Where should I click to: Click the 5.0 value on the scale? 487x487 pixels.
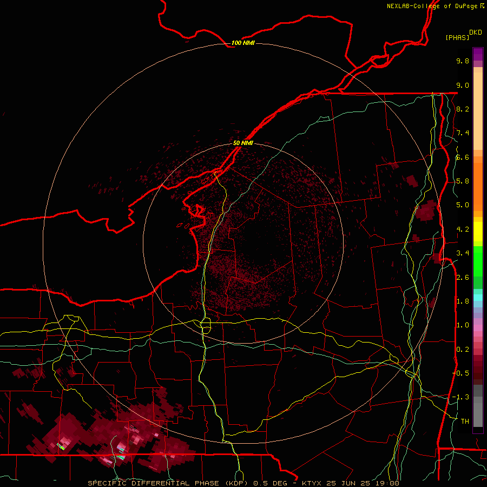pyautogui.click(x=463, y=205)
